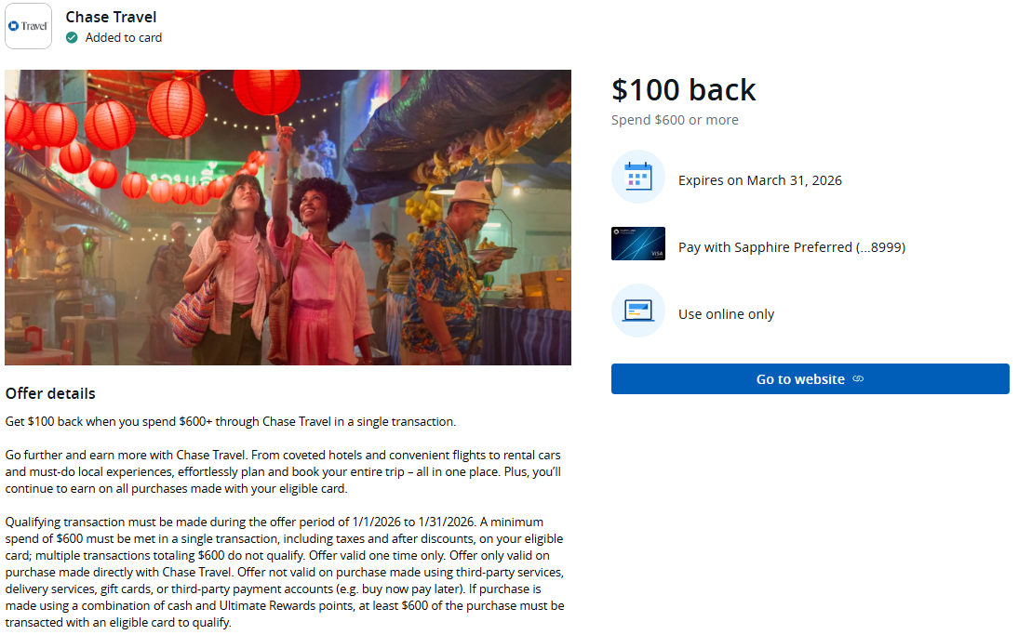Viewport: 1018px width, 635px height.
Task: Click the Chase Travel logo icon
Action: pyautogui.click(x=28, y=26)
